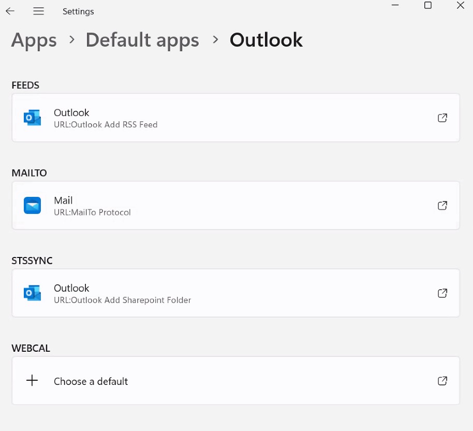The height and width of the screenshot is (431, 473).
Task: Minimize the Settings window
Action: point(395,5)
